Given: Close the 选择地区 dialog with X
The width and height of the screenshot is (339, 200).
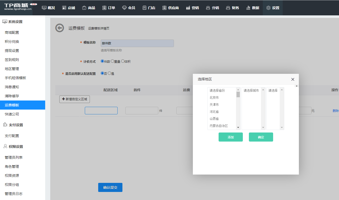Looking at the screenshot, I should pyautogui.click(x=293, y=79).
